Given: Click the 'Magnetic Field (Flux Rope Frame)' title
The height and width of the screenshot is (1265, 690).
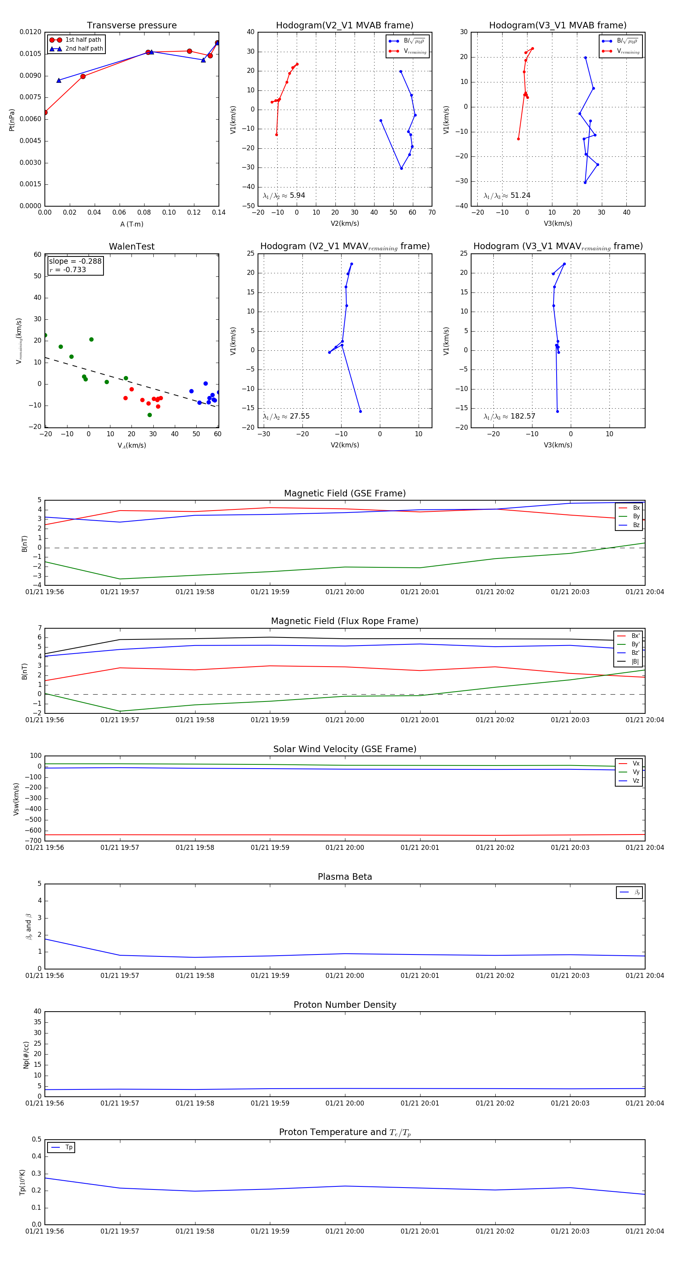Looking at the screenshot, I should click(x=345, y=621).
